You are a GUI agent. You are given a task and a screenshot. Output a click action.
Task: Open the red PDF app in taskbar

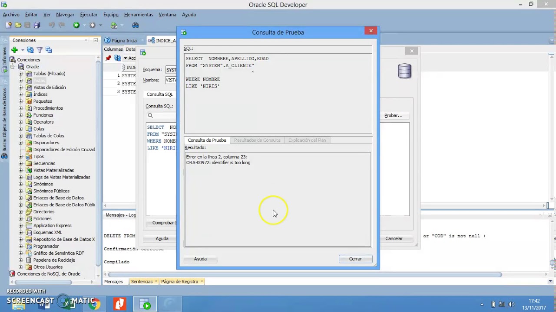click(x=119, y=304)
